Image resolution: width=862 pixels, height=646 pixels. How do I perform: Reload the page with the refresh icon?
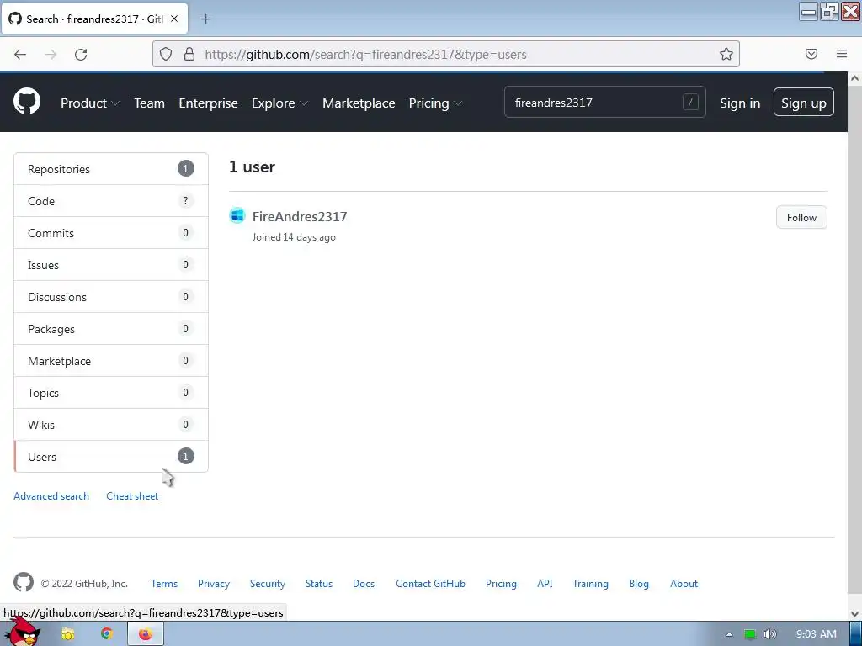81,55
